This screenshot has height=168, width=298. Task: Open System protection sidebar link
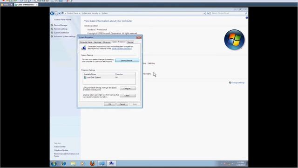[x=61, y=33]
